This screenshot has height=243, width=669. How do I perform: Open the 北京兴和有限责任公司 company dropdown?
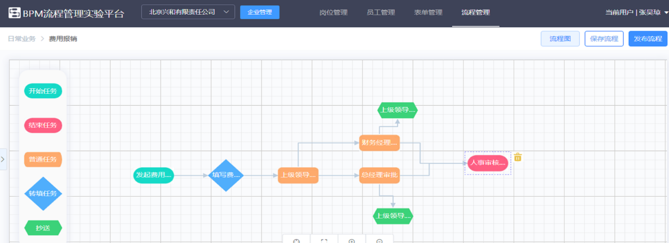[187, 12]
